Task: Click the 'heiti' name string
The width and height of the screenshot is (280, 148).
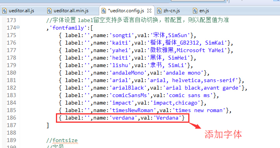Action: pos(120,58)
